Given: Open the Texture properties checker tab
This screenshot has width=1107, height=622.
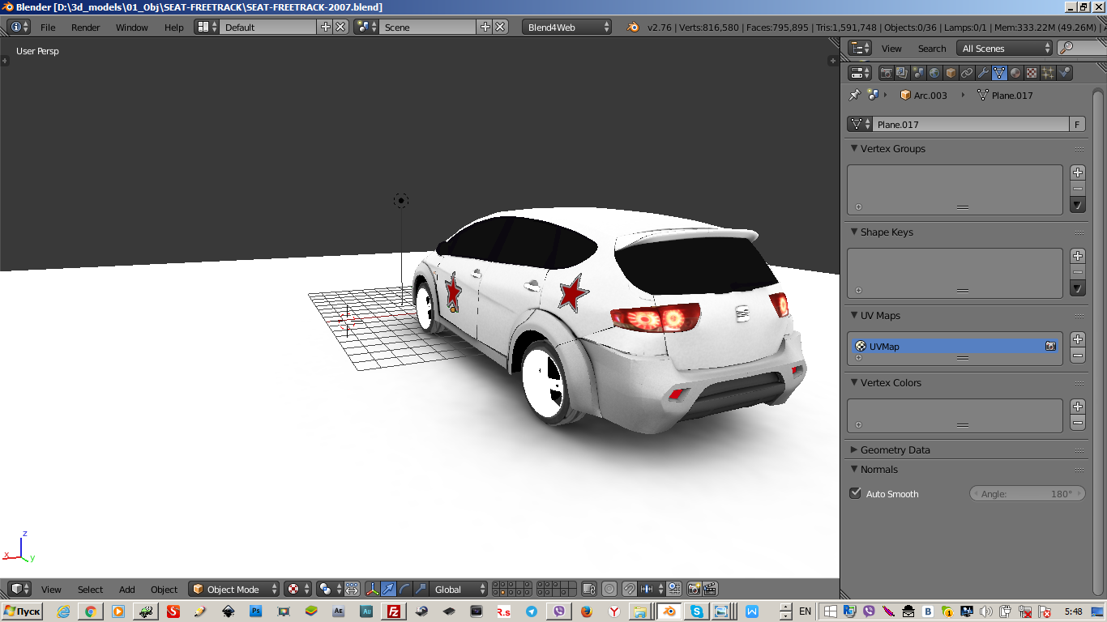Looking at the screenshot, I should 1032,73.
